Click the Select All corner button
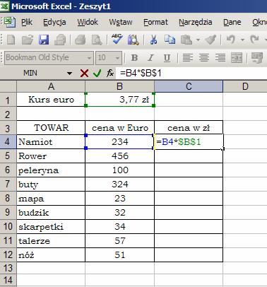267x287 pixels. pyautogui.click(x=8, y=86)
